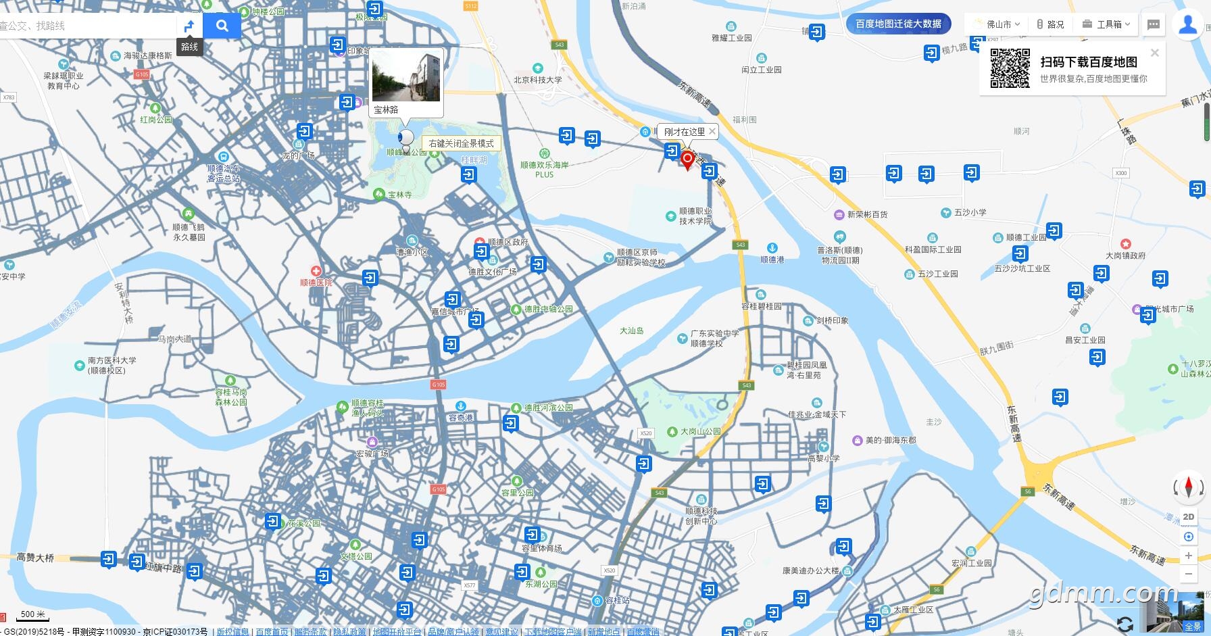Rotate map counterclockwise via left compass arrow

pos(1177,487)
